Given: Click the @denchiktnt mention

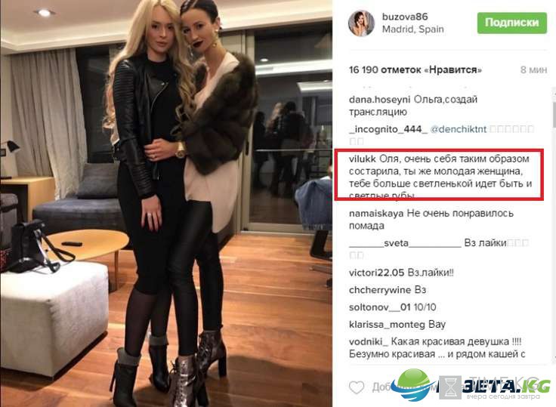Looking at the screenshot, I should click(458, 129).
